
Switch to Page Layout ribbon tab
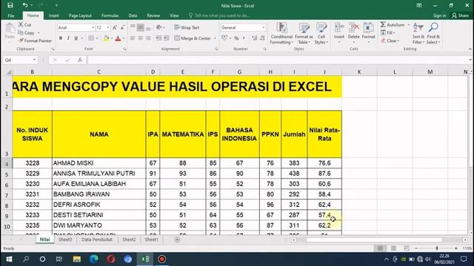[80, 16]
